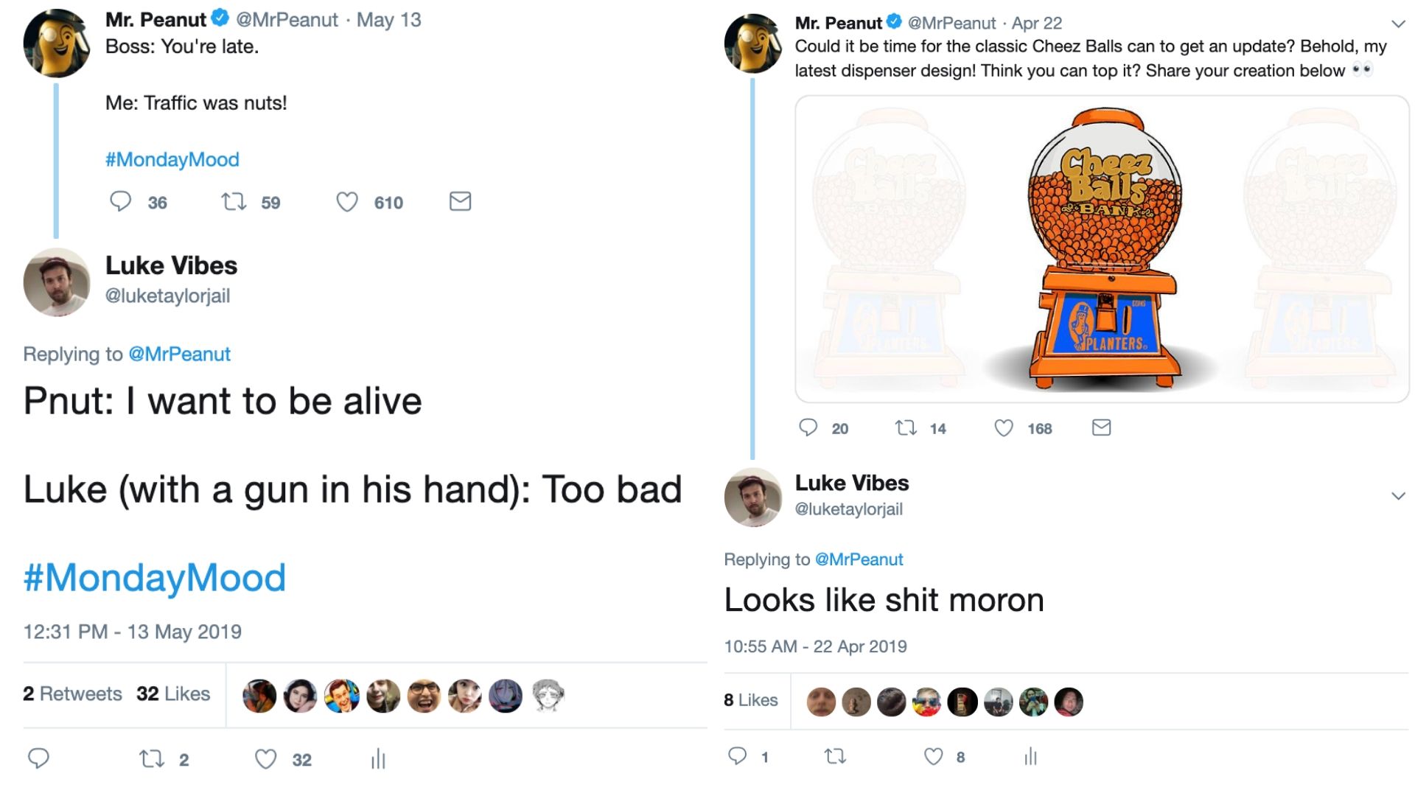Reply to the Traffic was nuts tweet

pyautogui.click(x=120, y=201)
